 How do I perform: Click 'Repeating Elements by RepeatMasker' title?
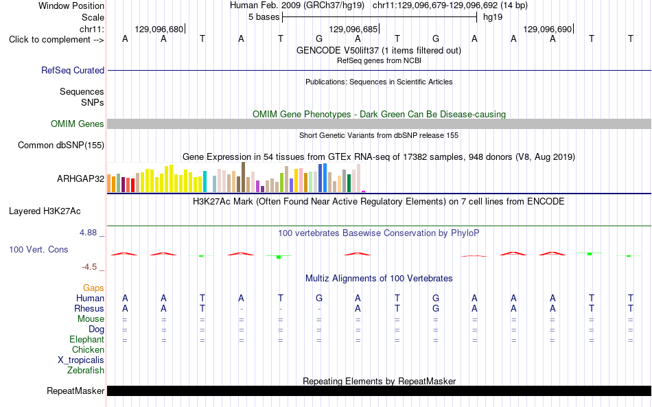(x=380, y=381)
